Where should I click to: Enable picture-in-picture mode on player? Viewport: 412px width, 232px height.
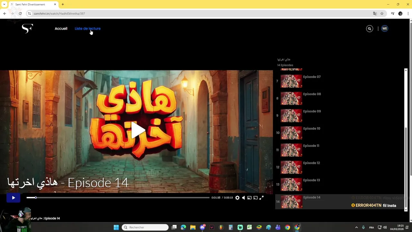pyautogui.click(x=249, y=198)
